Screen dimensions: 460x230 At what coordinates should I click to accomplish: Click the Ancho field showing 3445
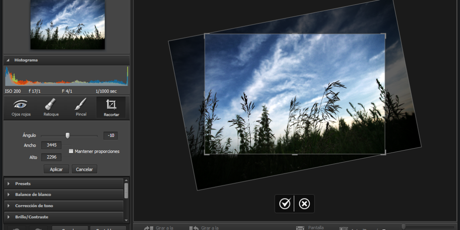click(x=51, y=145)
